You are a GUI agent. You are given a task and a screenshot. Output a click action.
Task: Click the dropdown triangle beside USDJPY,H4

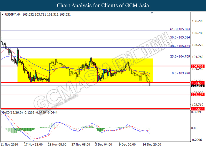pyautogui.click(x=2, y=14)
